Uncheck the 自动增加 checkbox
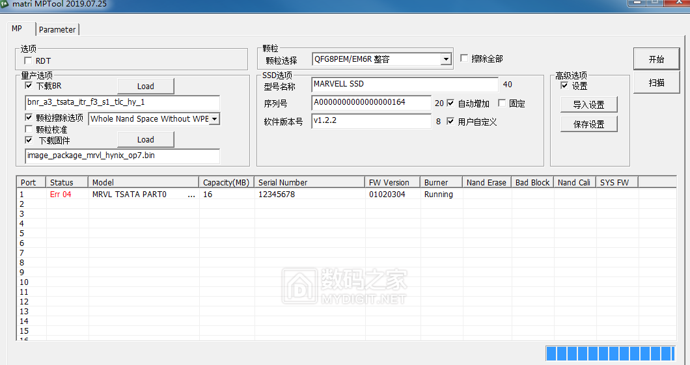Image resolution: width=690 pixels, height=365 pixels. tap(450, 103)
